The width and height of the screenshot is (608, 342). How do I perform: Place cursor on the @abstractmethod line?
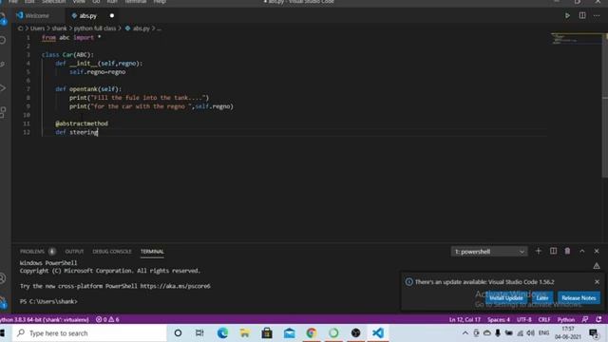(82, 123)
